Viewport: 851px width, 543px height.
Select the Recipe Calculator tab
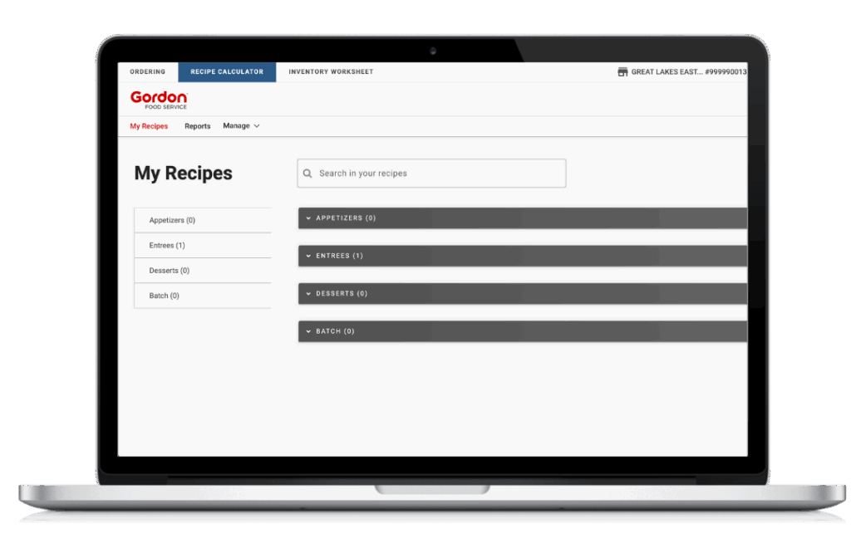[227, 72]
